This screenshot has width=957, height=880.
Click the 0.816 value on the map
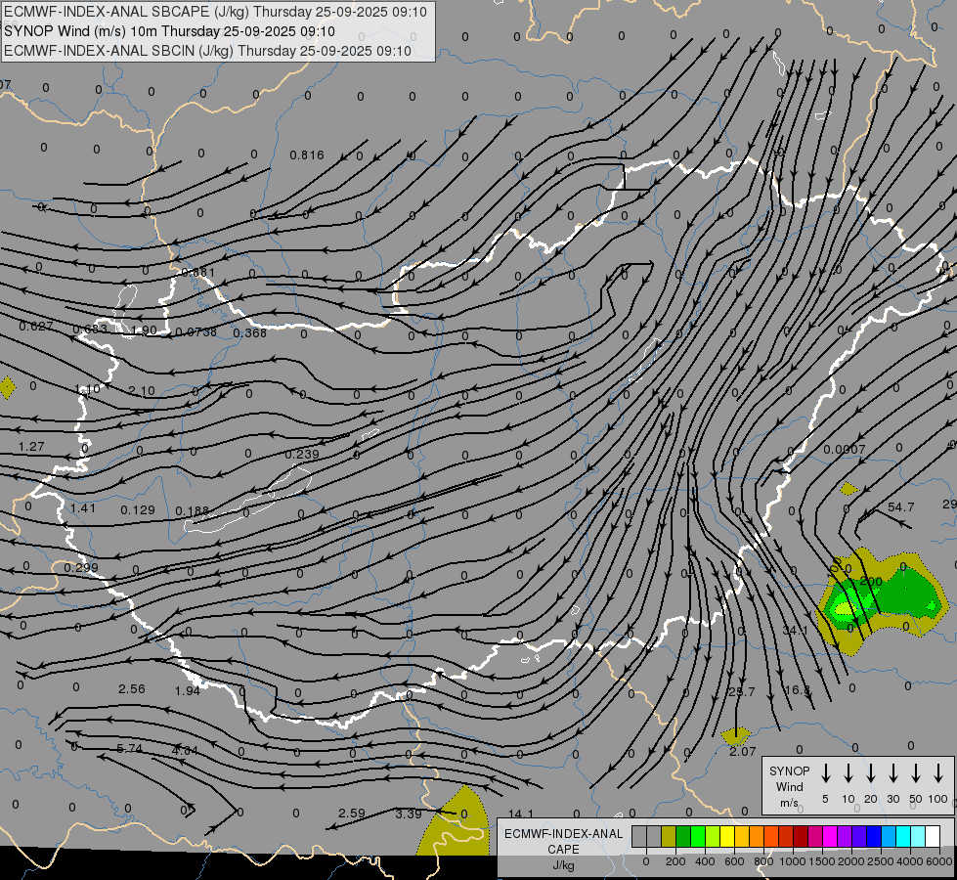point(306,155)
